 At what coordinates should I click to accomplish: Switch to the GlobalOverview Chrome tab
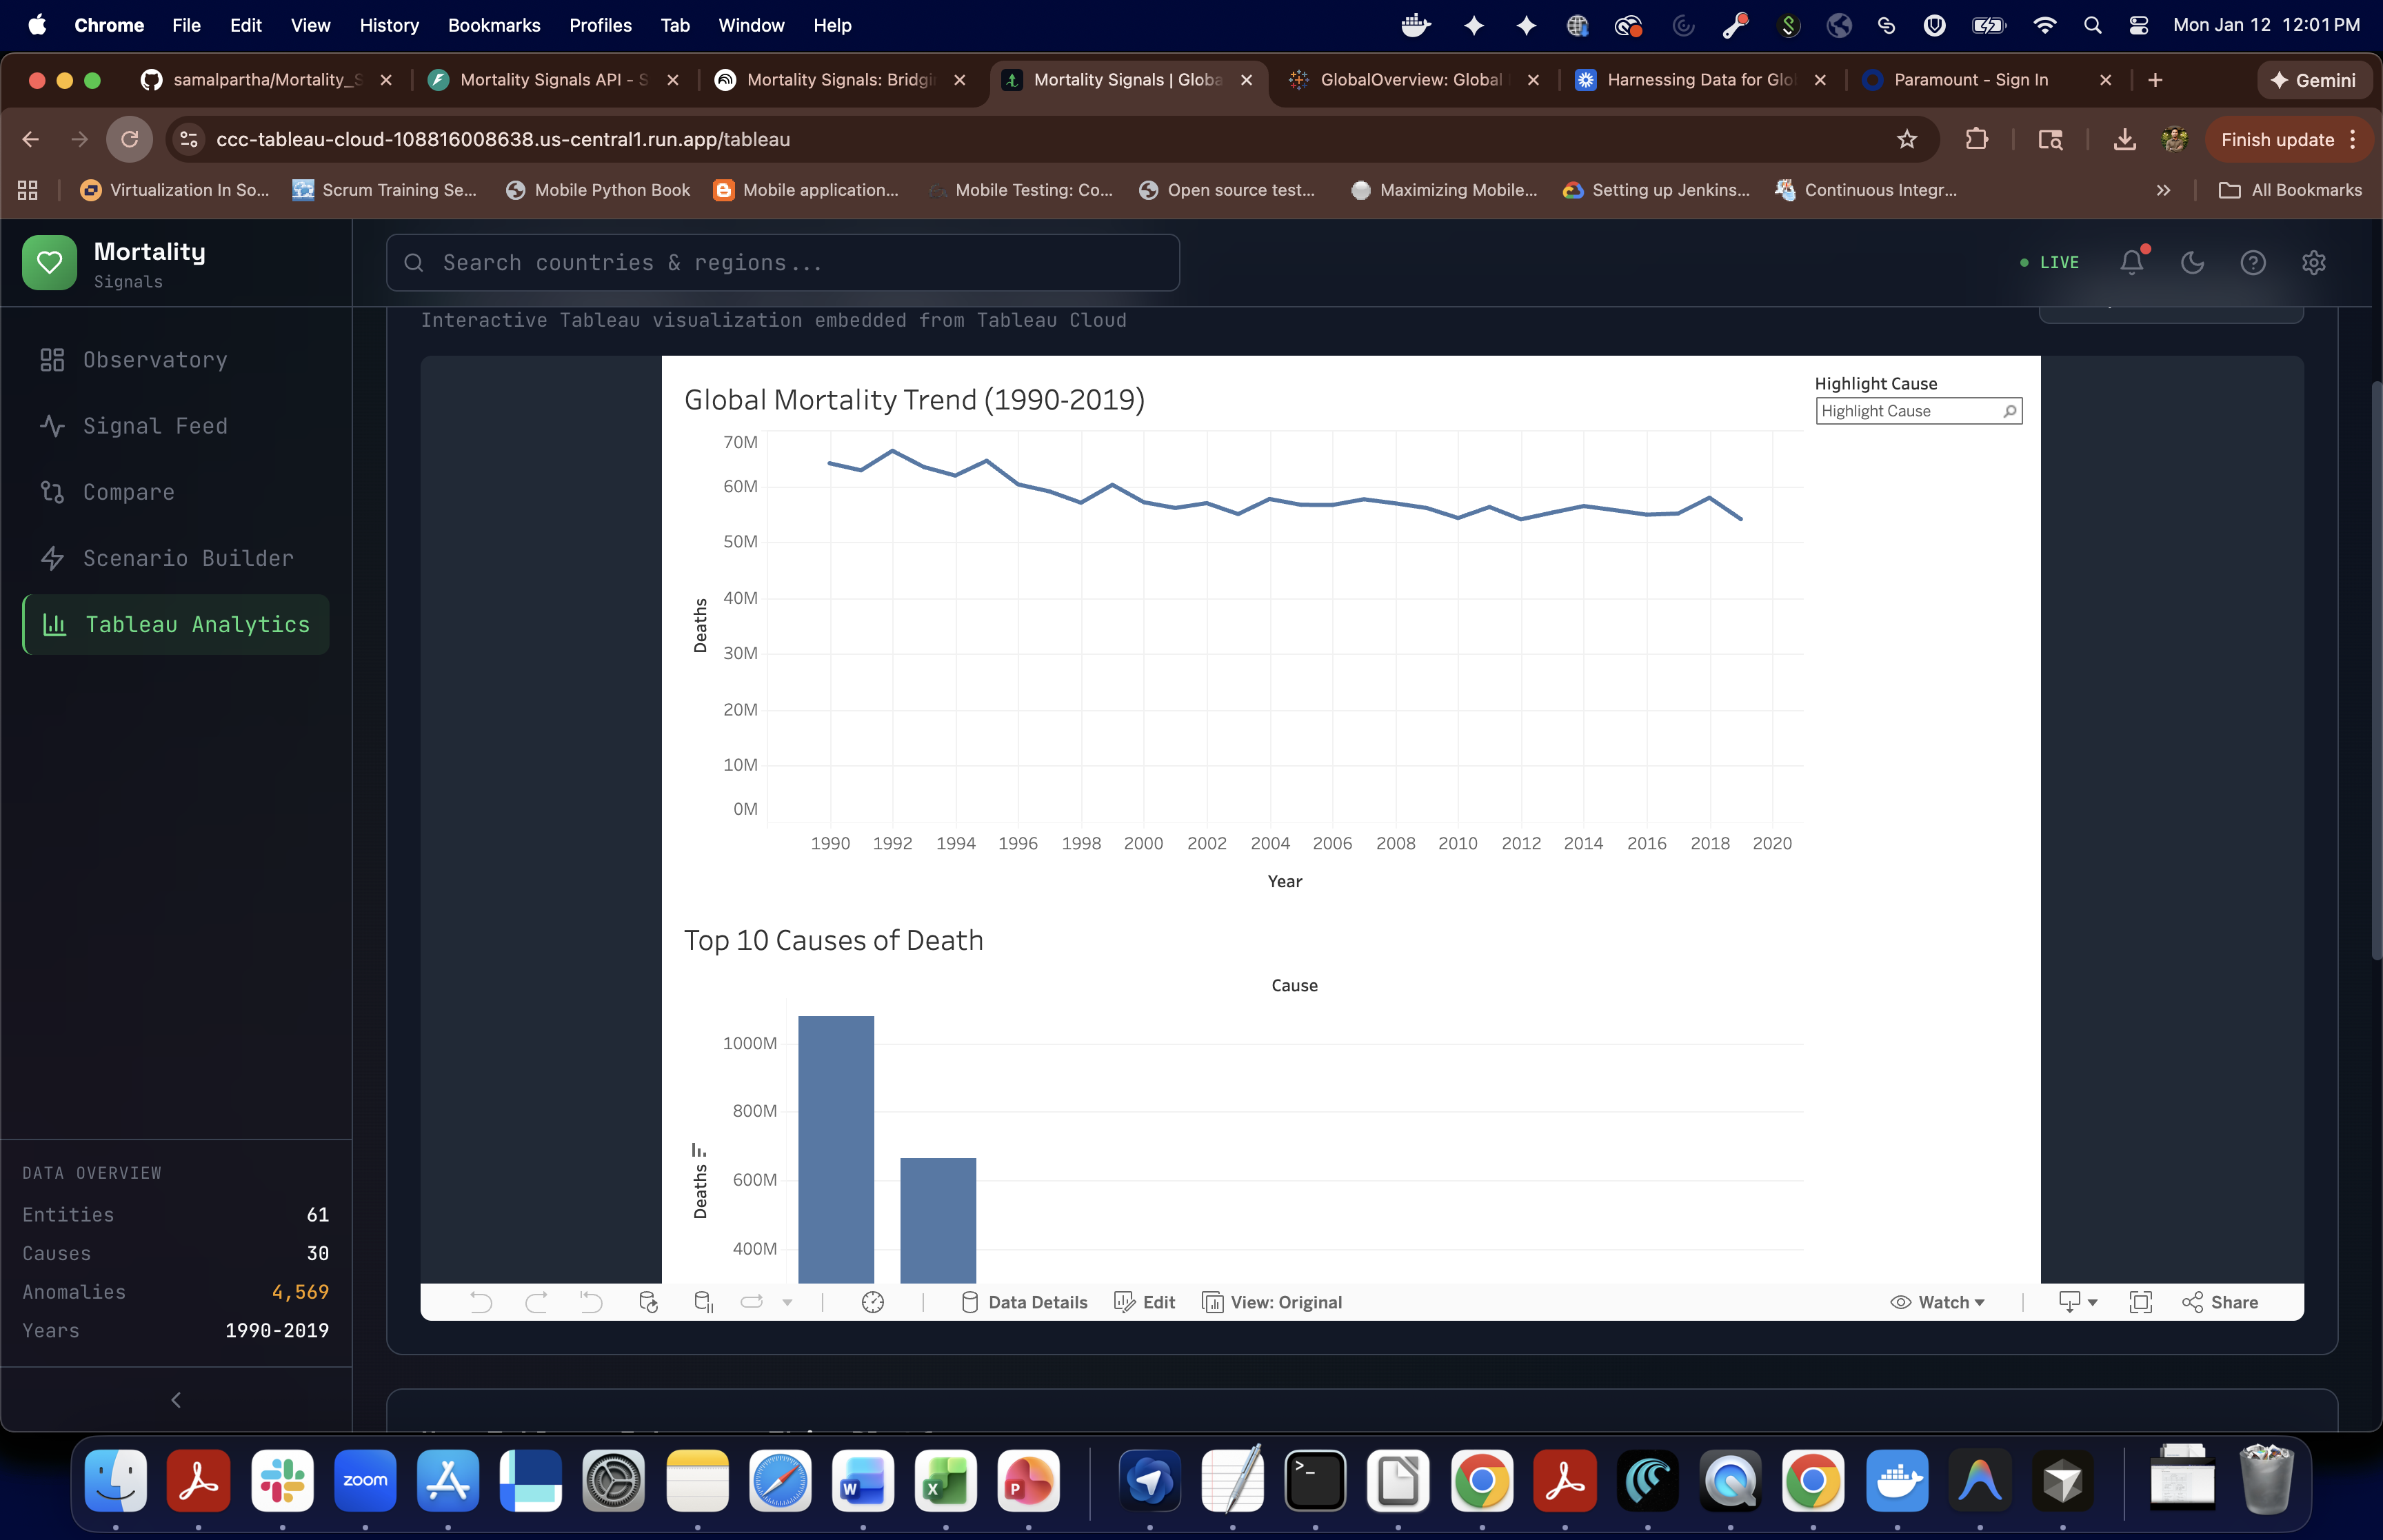pyautogui.click(x=1409, y=80)
